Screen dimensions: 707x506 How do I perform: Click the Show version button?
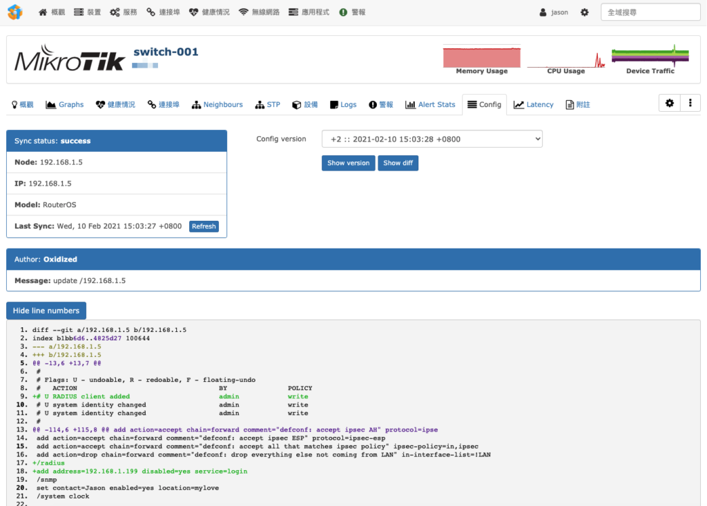[348, 163]
